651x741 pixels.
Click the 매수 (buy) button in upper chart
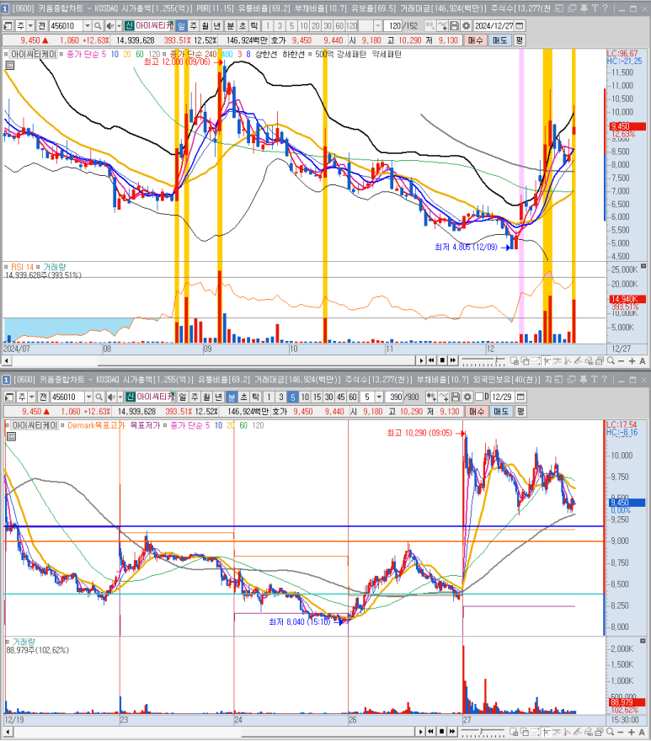476,40
